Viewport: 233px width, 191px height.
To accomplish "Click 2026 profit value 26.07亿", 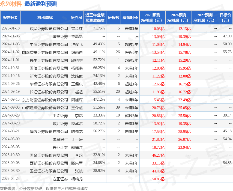I will 184,139.
